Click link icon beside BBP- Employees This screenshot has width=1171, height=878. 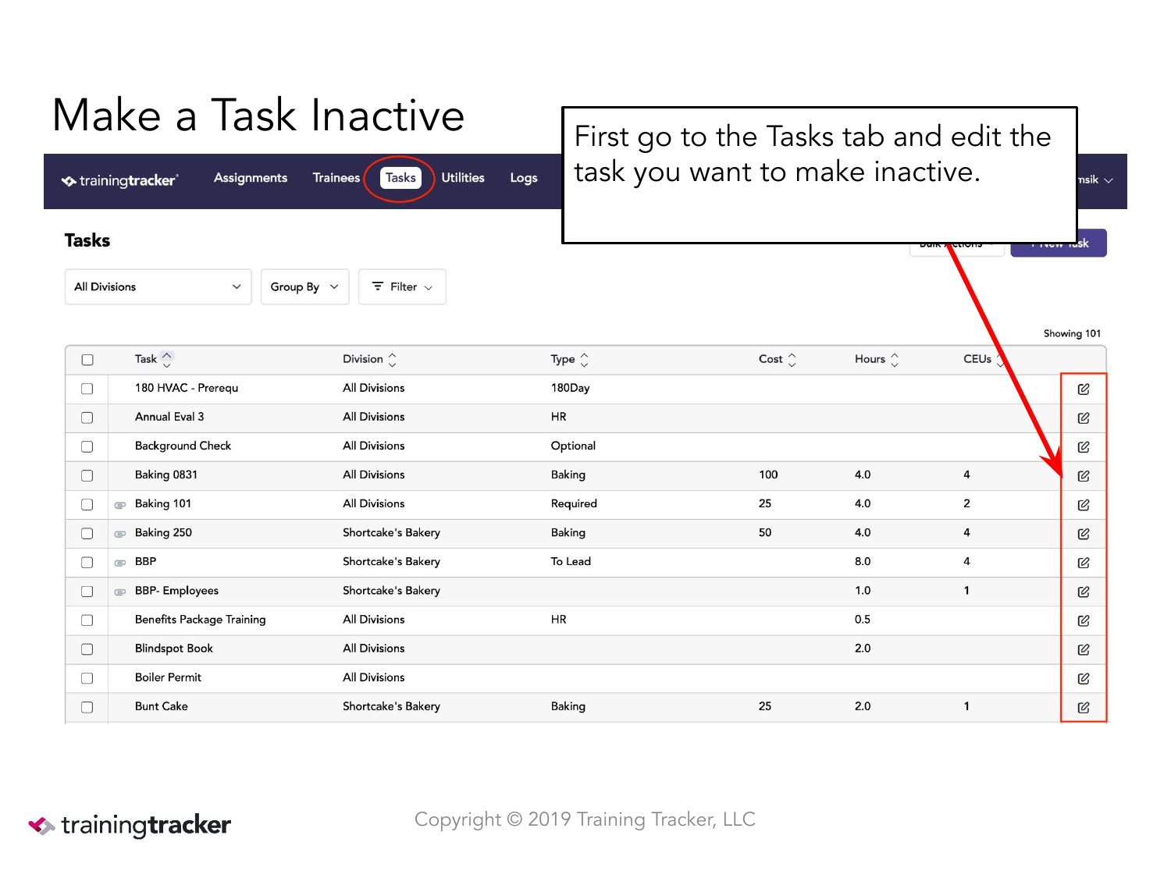click(x=120, y=592)
